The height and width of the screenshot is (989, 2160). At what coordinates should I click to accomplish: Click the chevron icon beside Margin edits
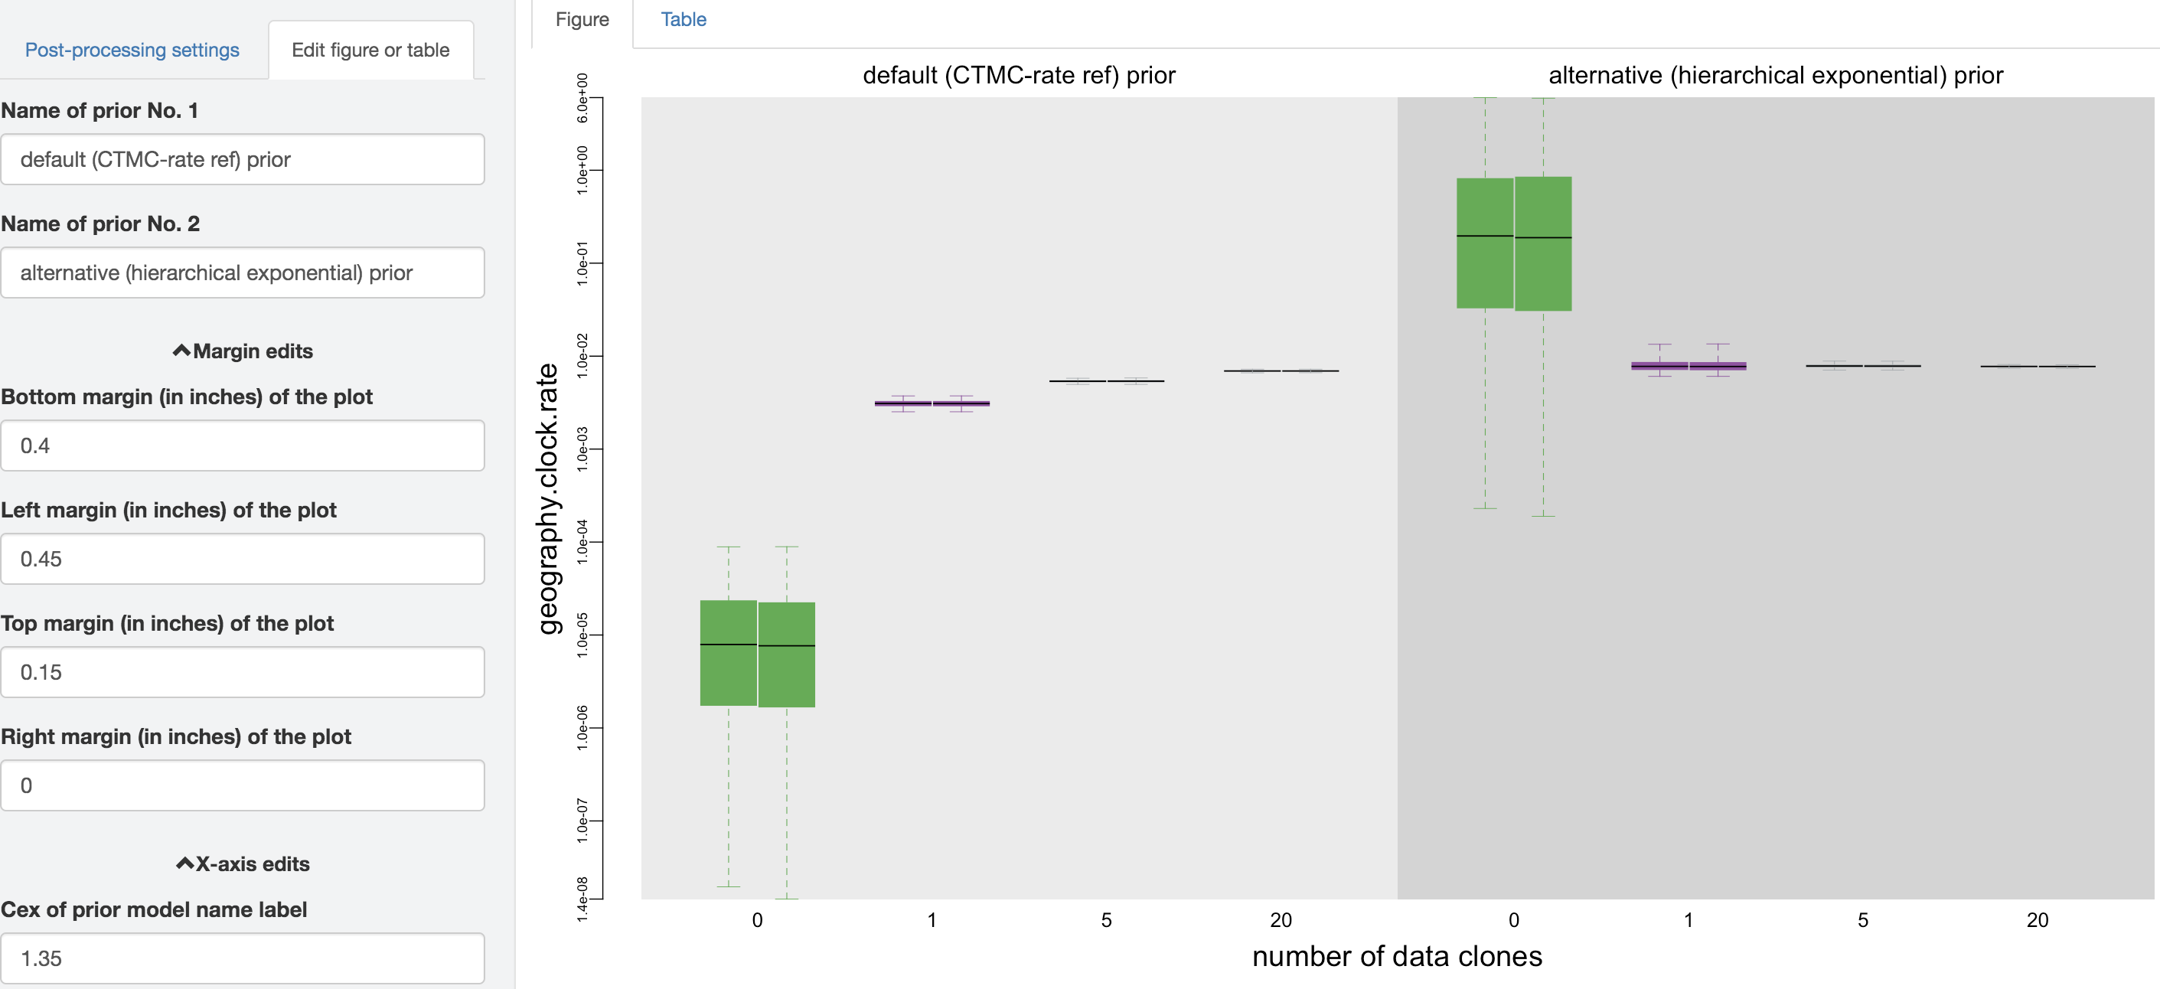tap(181, 351)
